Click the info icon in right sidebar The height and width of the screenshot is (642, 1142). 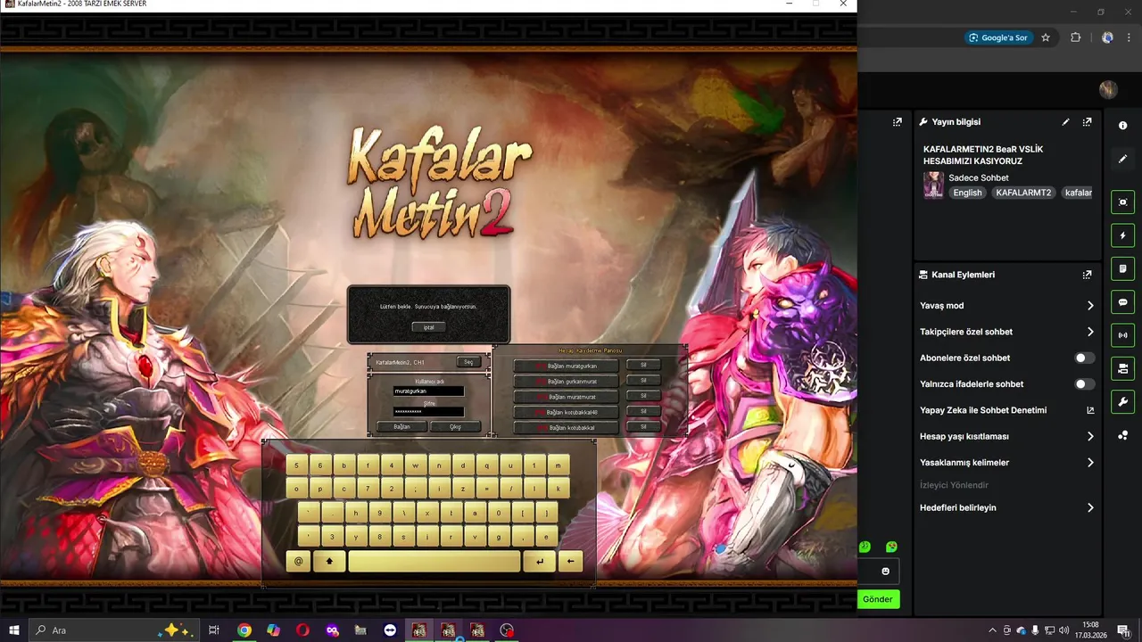1122,126
